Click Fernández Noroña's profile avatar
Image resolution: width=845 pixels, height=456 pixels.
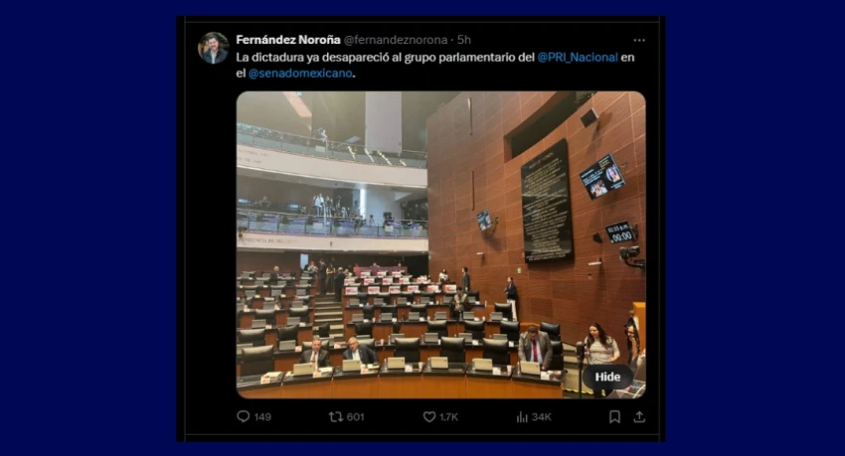214,48
